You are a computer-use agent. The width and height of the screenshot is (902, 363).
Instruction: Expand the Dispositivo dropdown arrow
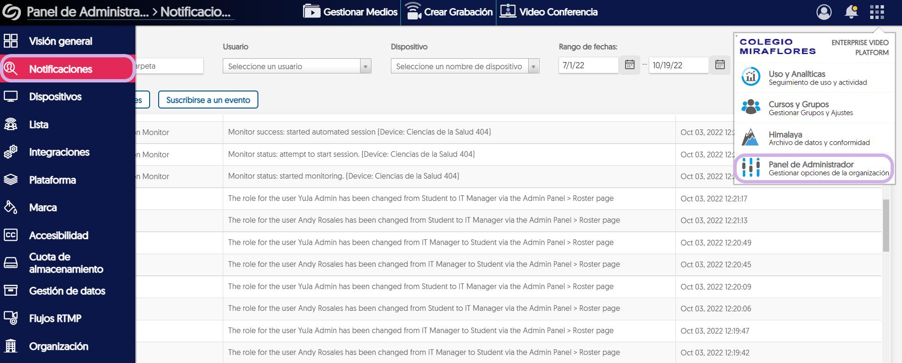pos(533,66)
